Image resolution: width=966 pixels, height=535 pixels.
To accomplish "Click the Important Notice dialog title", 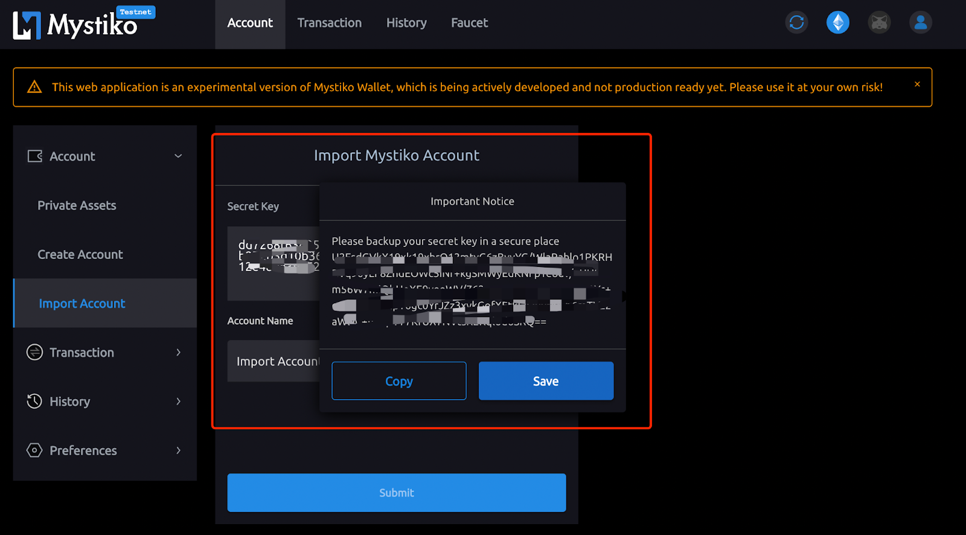I will (472, 201).
